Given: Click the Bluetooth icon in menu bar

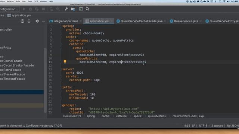Looking at the screenshot, I should pyautogui.click(x=216, y=1).
